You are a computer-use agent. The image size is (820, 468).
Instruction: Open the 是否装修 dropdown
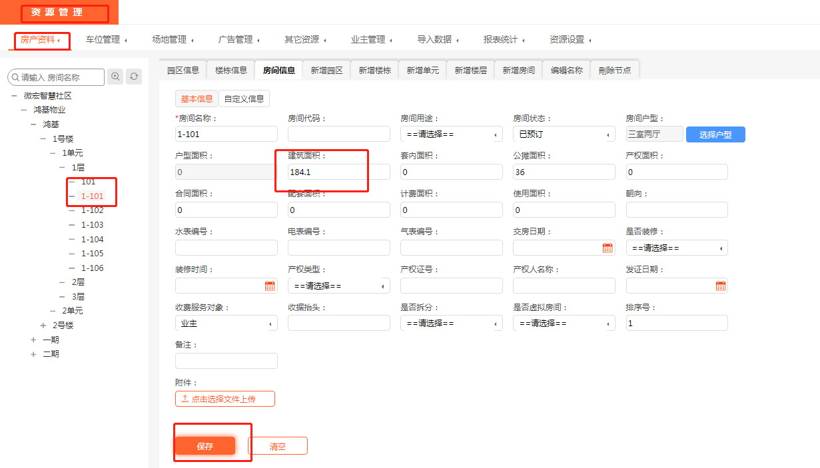pyautogui.click(x=676, y=248)
